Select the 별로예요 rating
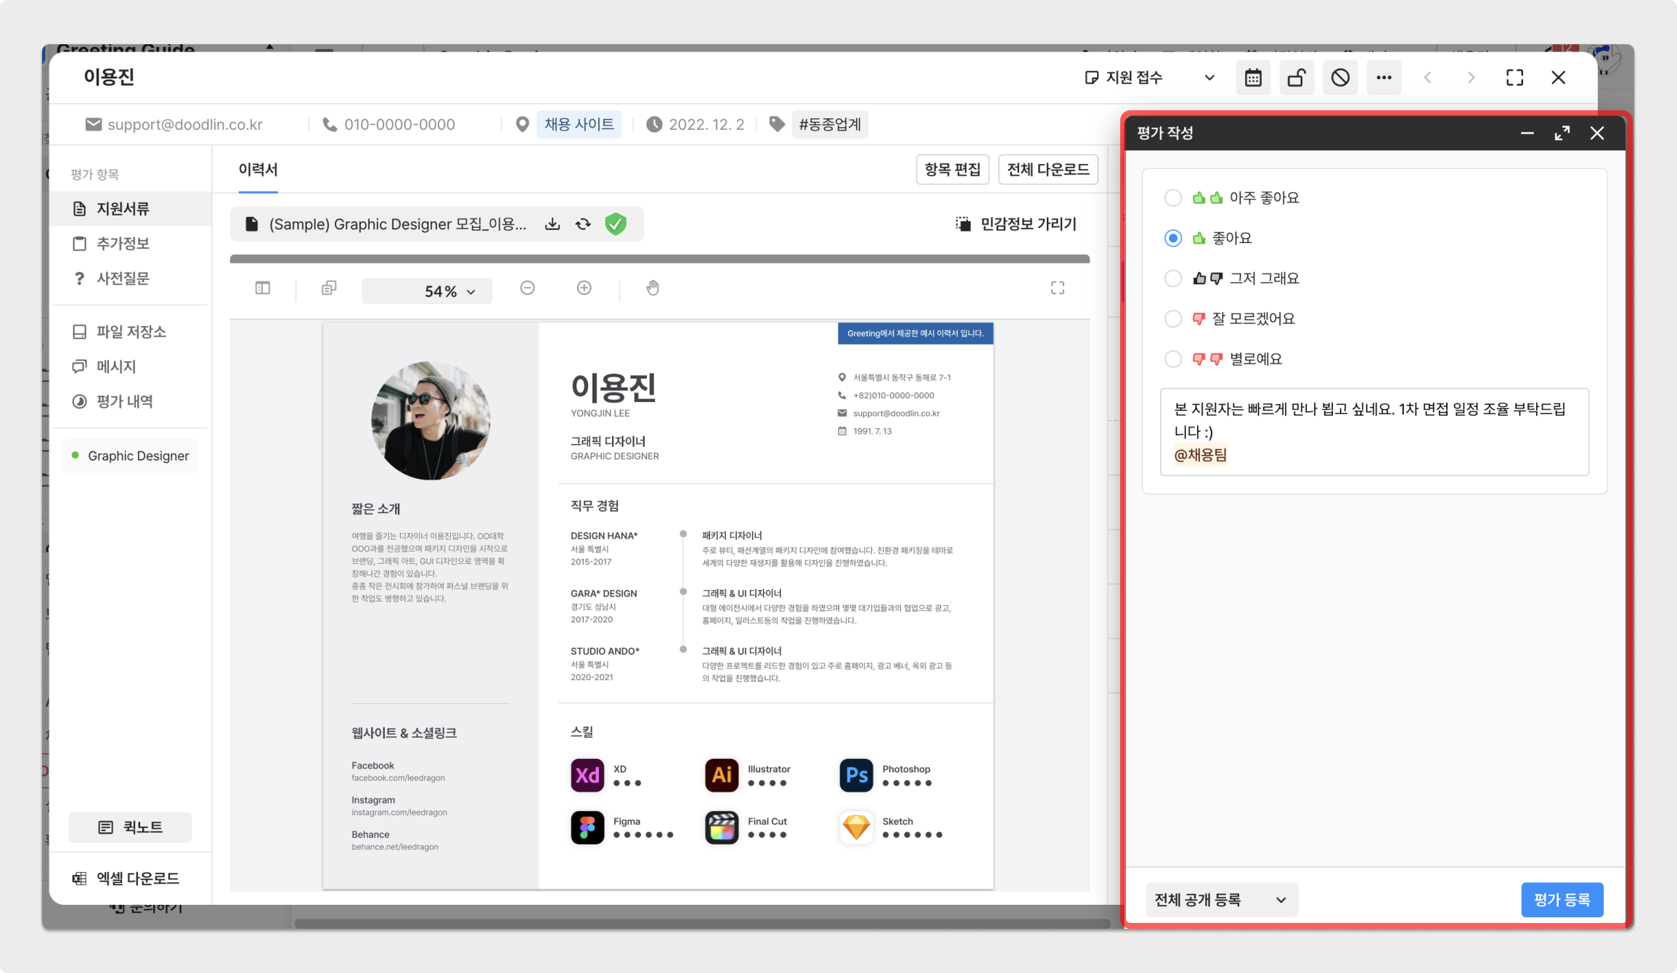This screenshot has height=973, width=1677. (1173, 359)
